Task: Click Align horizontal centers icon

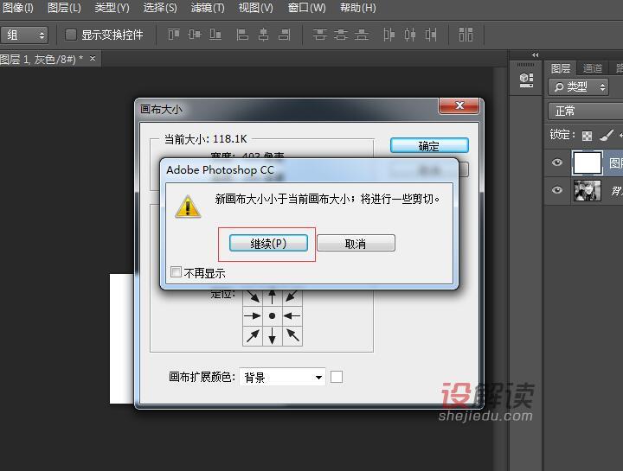Action: click(x=263, y=35)
